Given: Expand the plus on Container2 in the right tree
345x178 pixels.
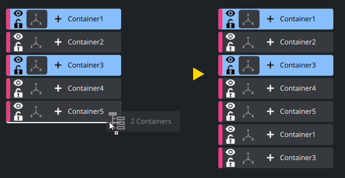Looking at the screenshot, I should pyautogui.click(x=270, y=42).
